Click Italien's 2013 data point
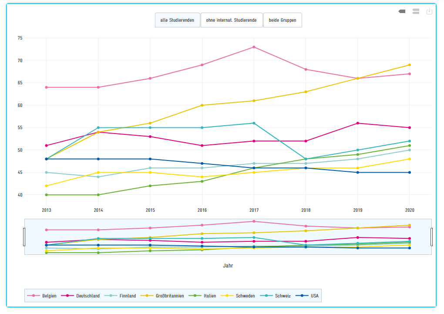This screenshot has height=314, width=444. 46,195
